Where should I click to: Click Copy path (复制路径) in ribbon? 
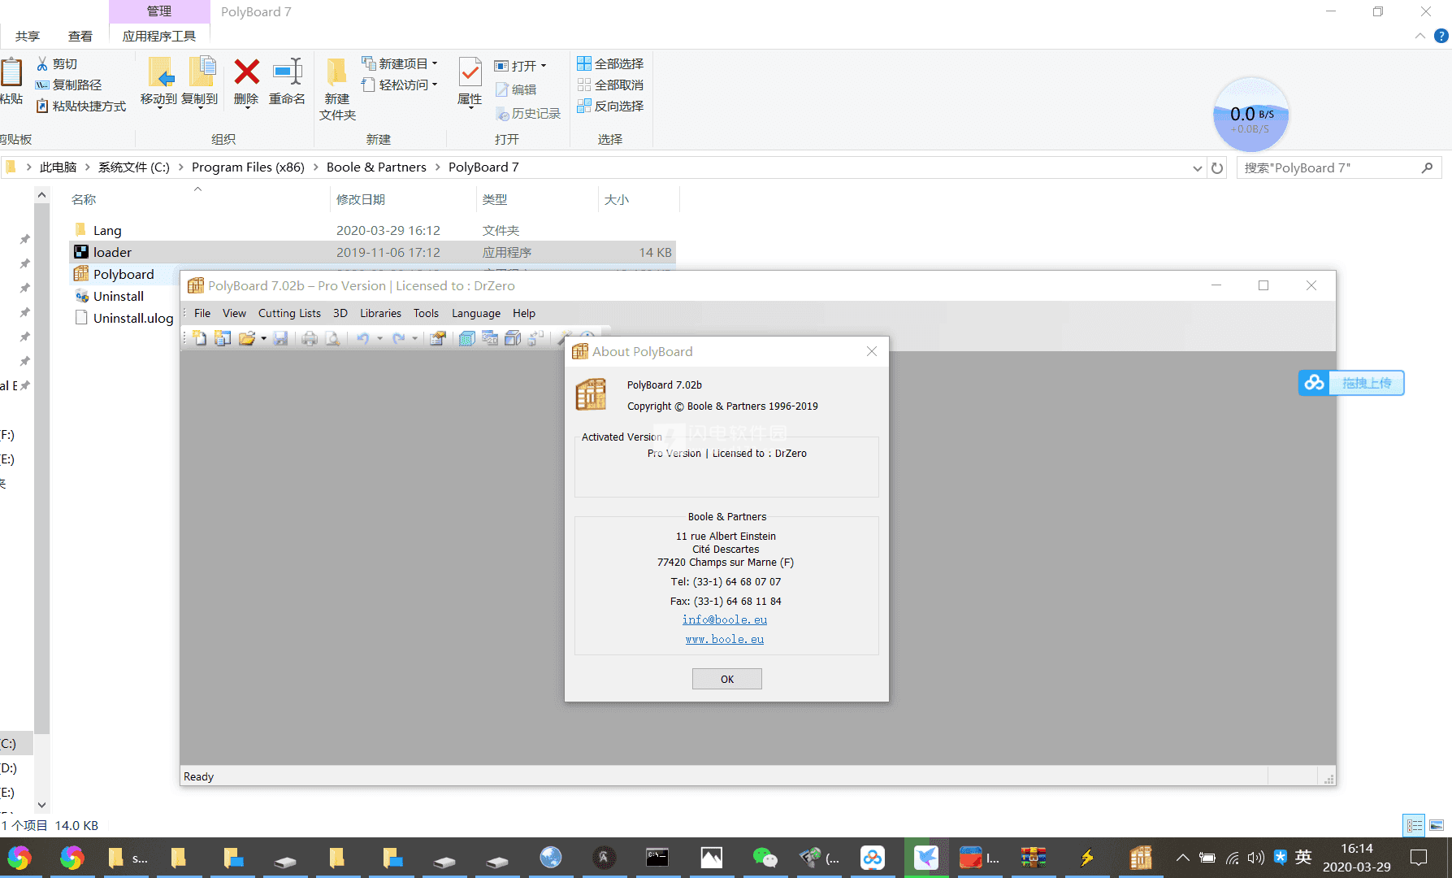(x=69, y=85)
